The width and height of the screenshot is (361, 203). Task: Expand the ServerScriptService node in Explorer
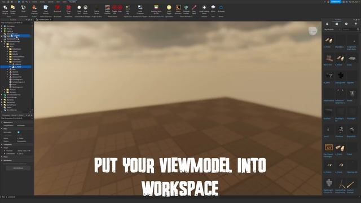click(x=2, y=95)
